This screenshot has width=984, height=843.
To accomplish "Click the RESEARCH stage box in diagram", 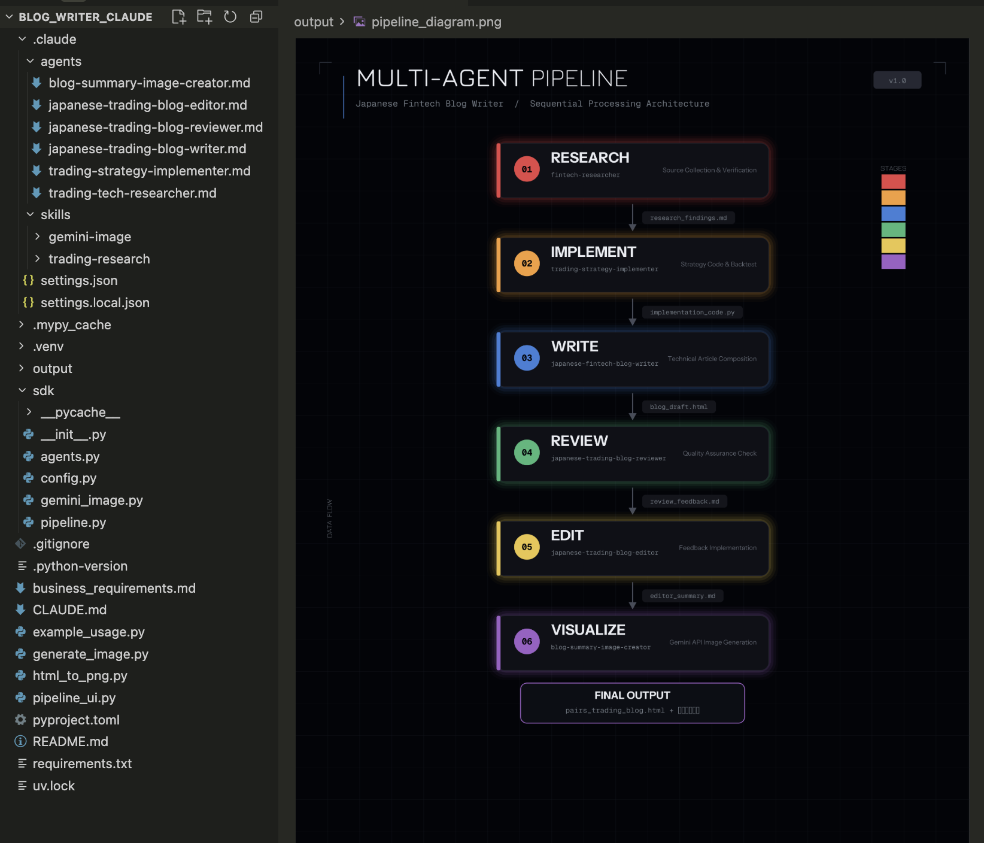I will click(633, 170).
